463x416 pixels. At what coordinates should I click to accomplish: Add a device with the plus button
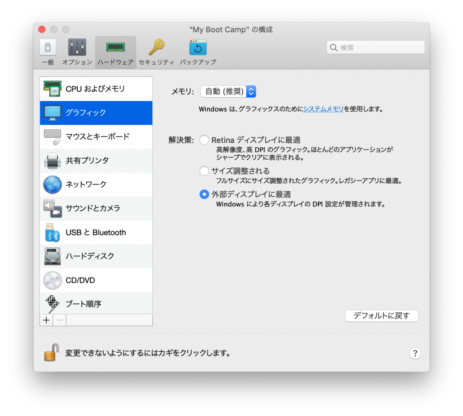(x=47, y=320)
